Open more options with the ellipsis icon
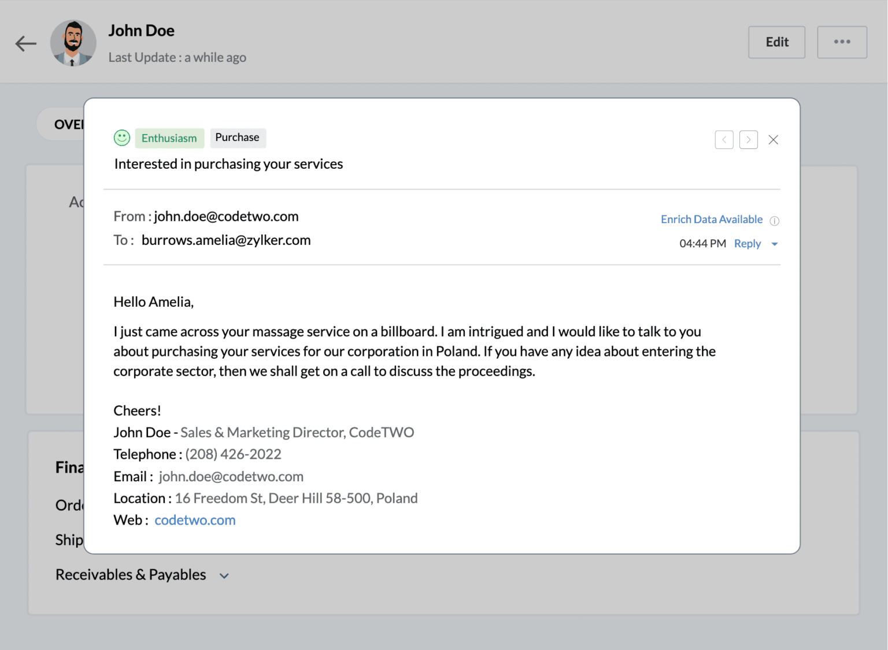 842,42
